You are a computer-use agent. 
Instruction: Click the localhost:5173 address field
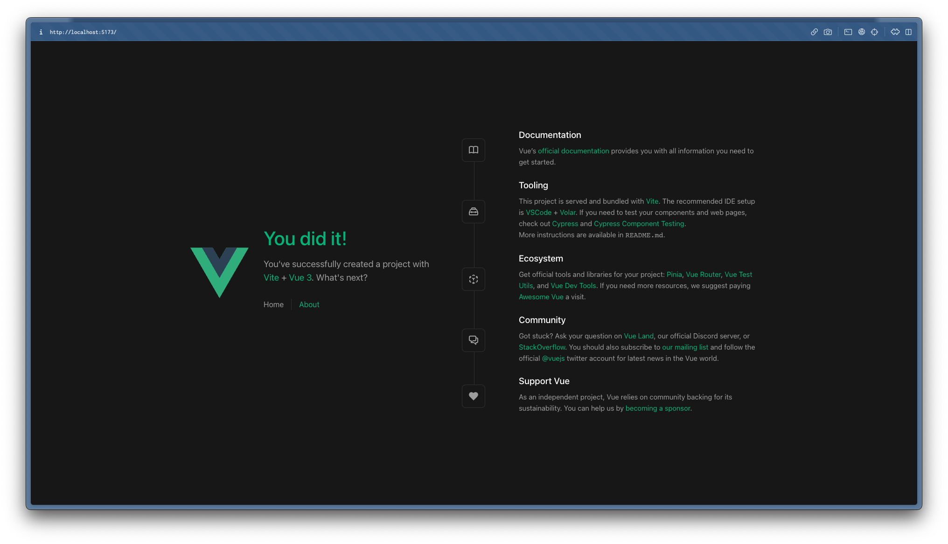point(83,32)
